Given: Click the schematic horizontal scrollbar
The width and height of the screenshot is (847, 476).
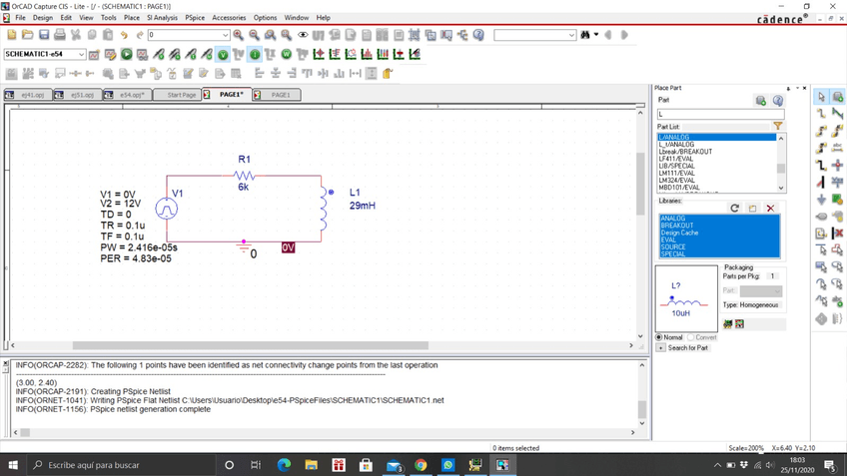Looking at the screenshot, I should click(250, 345).
